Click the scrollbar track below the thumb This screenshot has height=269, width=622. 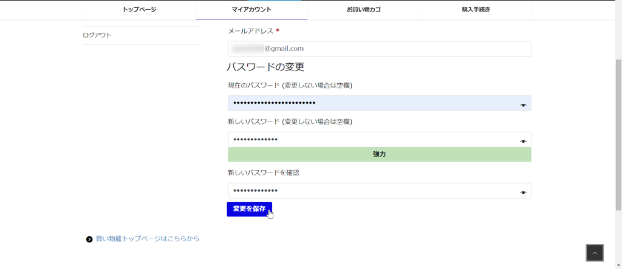coord(618,243)
